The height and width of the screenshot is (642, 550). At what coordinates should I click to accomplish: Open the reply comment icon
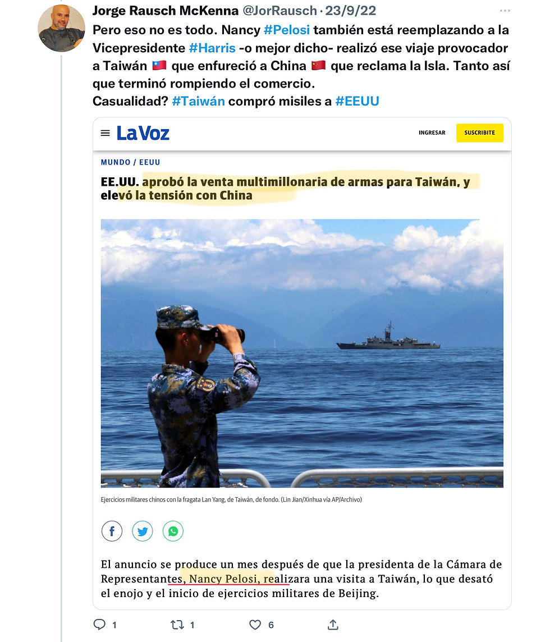[x=99, y=625]
